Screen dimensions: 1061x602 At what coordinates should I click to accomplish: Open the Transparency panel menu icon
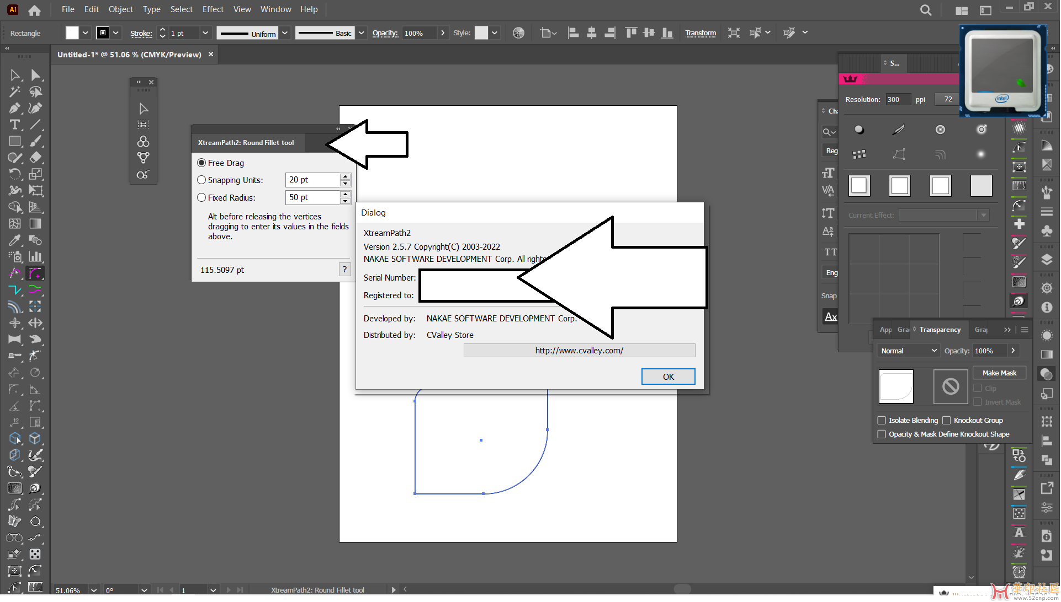(1025, 330)
